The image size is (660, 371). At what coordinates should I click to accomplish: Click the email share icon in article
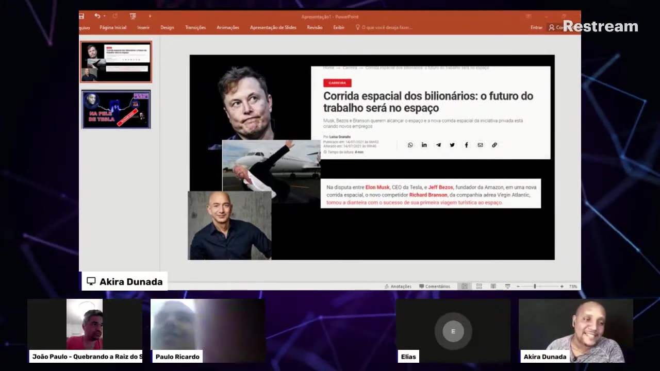pos(480,145)
